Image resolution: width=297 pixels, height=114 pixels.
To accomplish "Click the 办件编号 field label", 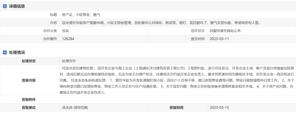I will [50, 39].
